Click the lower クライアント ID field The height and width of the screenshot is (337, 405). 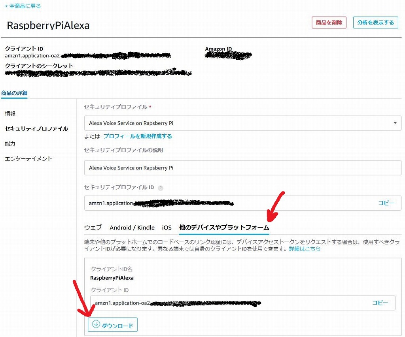tap(243, 303)
